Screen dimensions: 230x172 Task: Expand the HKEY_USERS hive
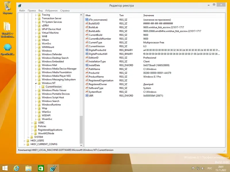24,141
